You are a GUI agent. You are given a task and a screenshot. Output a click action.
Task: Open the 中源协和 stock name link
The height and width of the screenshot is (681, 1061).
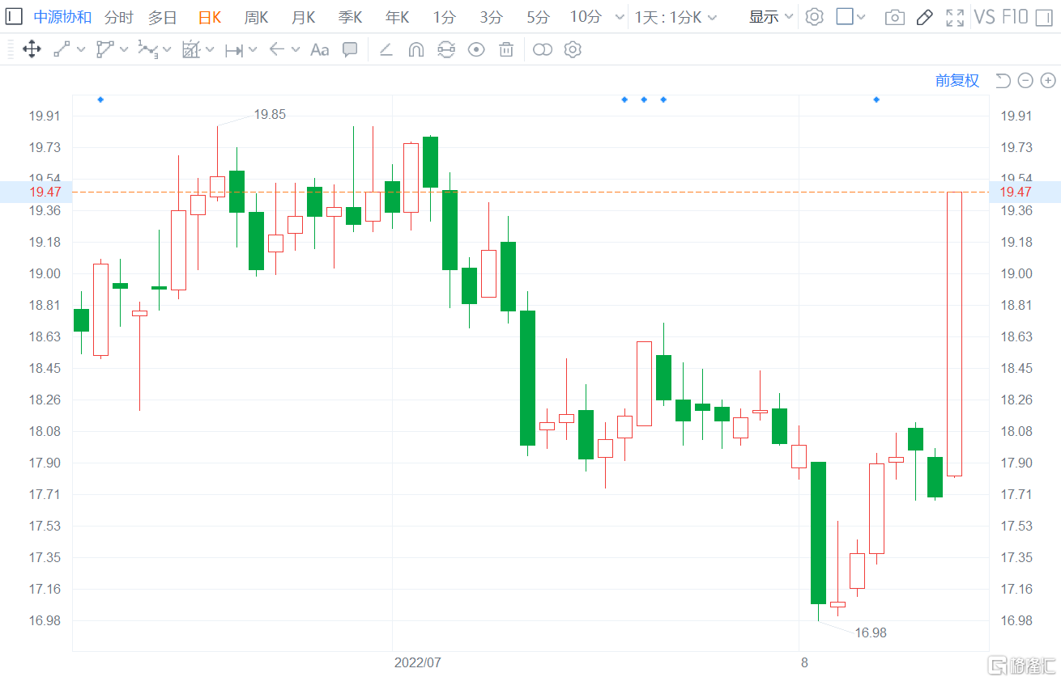coord(62,17)
